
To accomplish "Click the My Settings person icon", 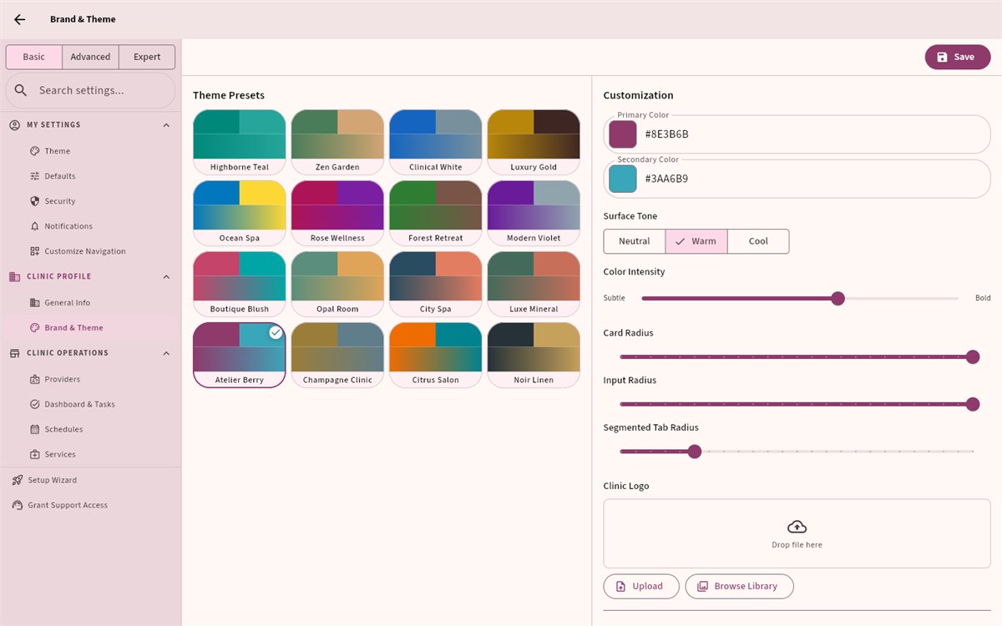I will (14, 125).
